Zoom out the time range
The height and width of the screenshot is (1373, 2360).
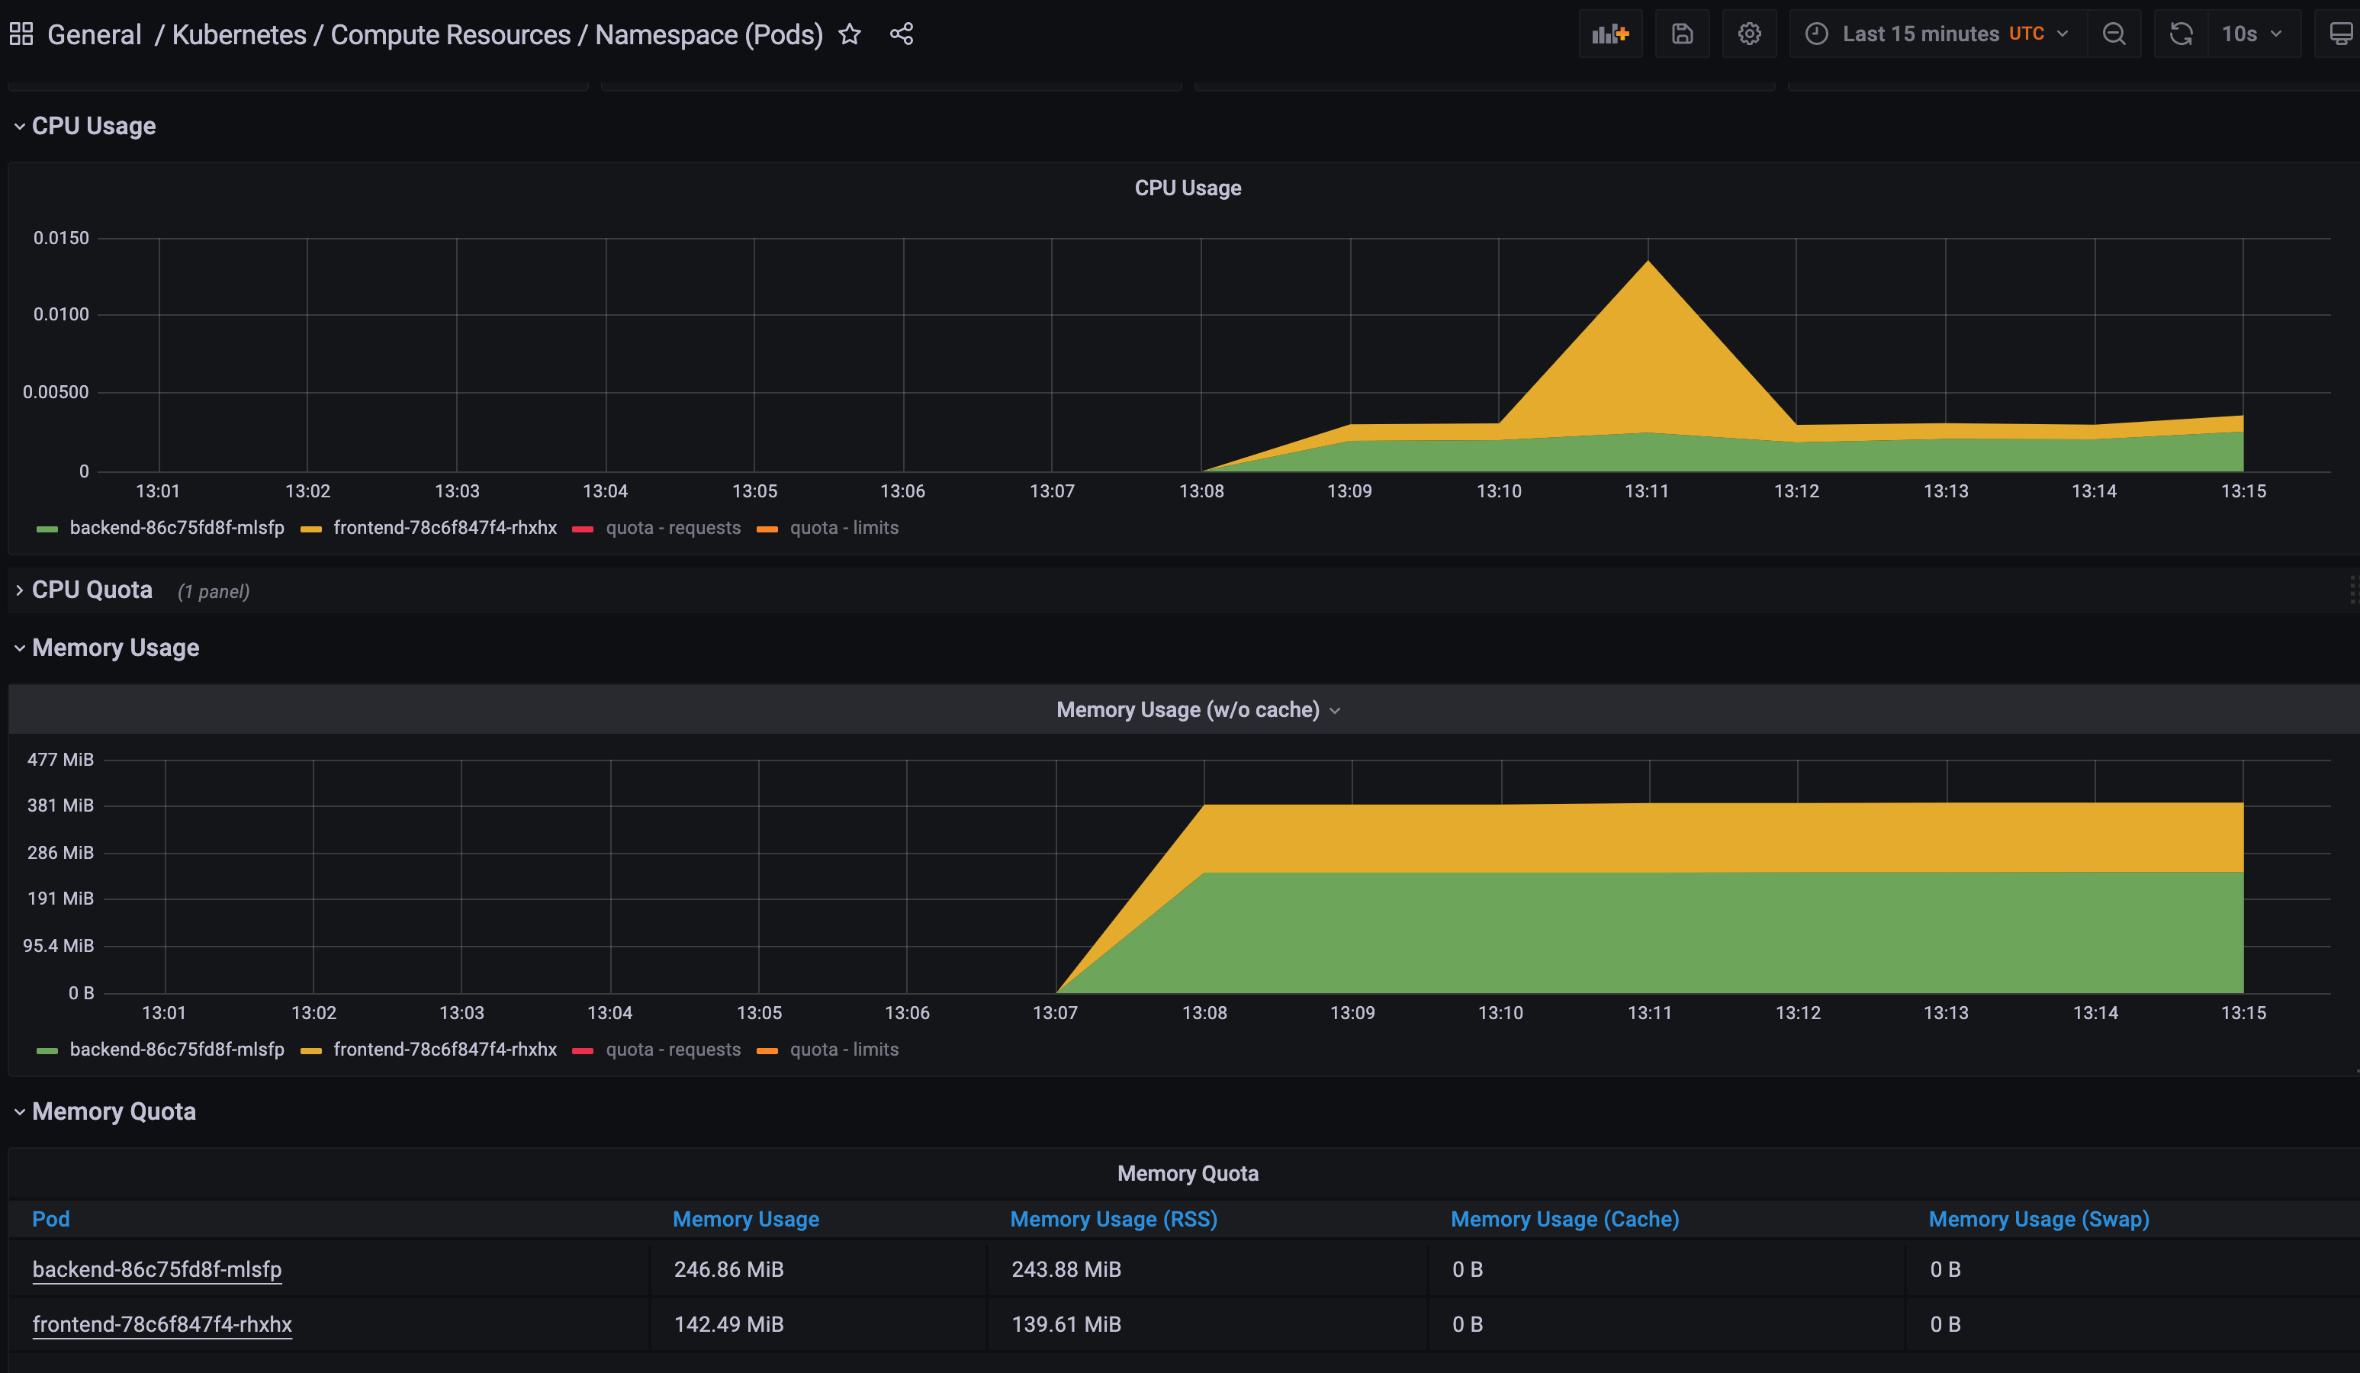2114,34
